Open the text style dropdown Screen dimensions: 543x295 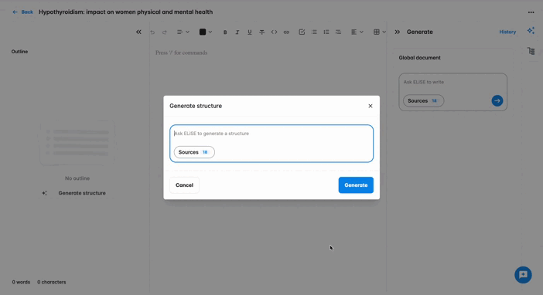(x=183, y=32)
